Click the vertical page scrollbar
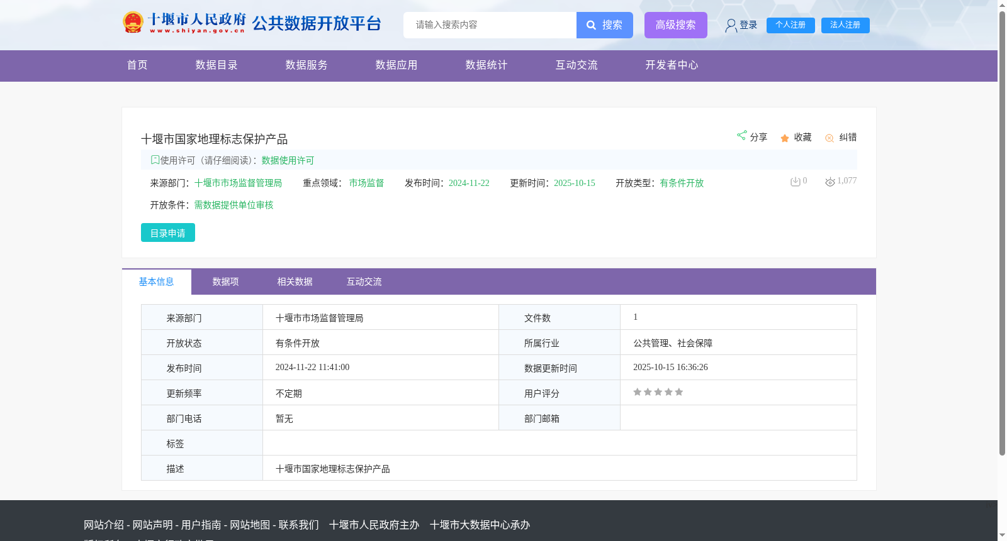The image size is (1007, 541). pyautogui.click(x=1002, y=232)
